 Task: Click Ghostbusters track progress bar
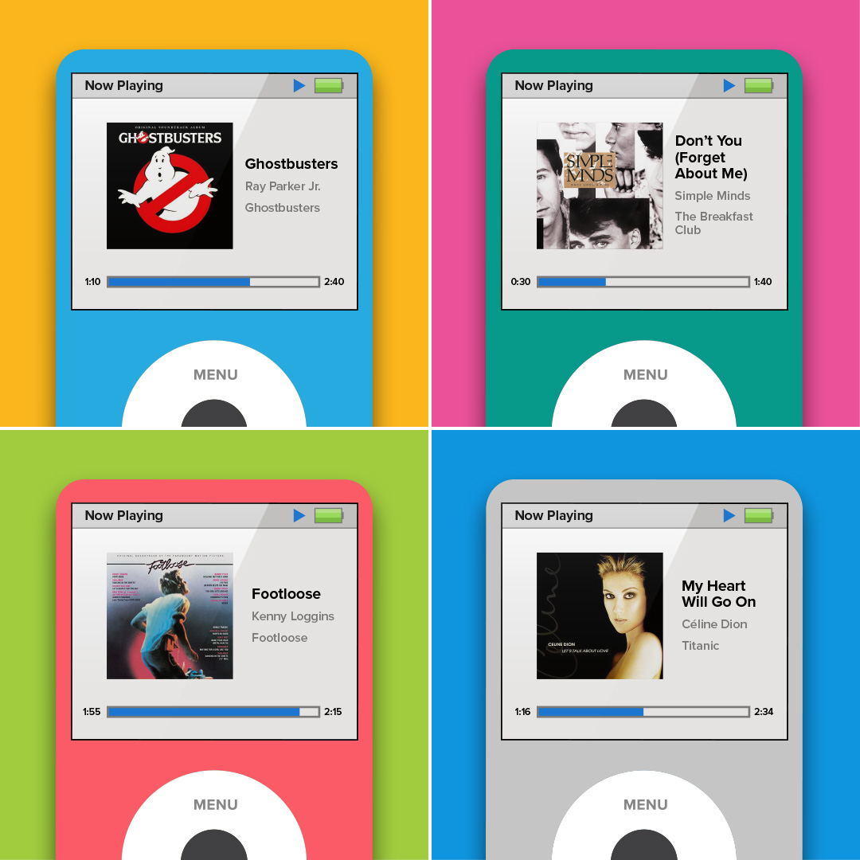[213, 282]
